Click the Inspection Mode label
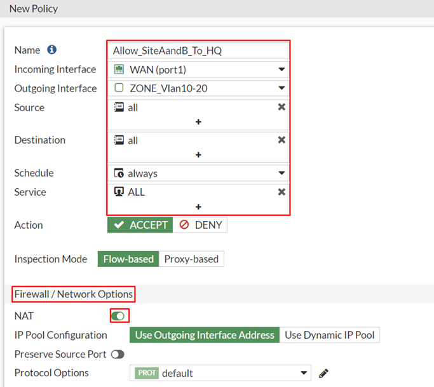 (x=51, y=259)
